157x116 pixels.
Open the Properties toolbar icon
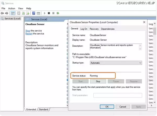coord(19,13)
